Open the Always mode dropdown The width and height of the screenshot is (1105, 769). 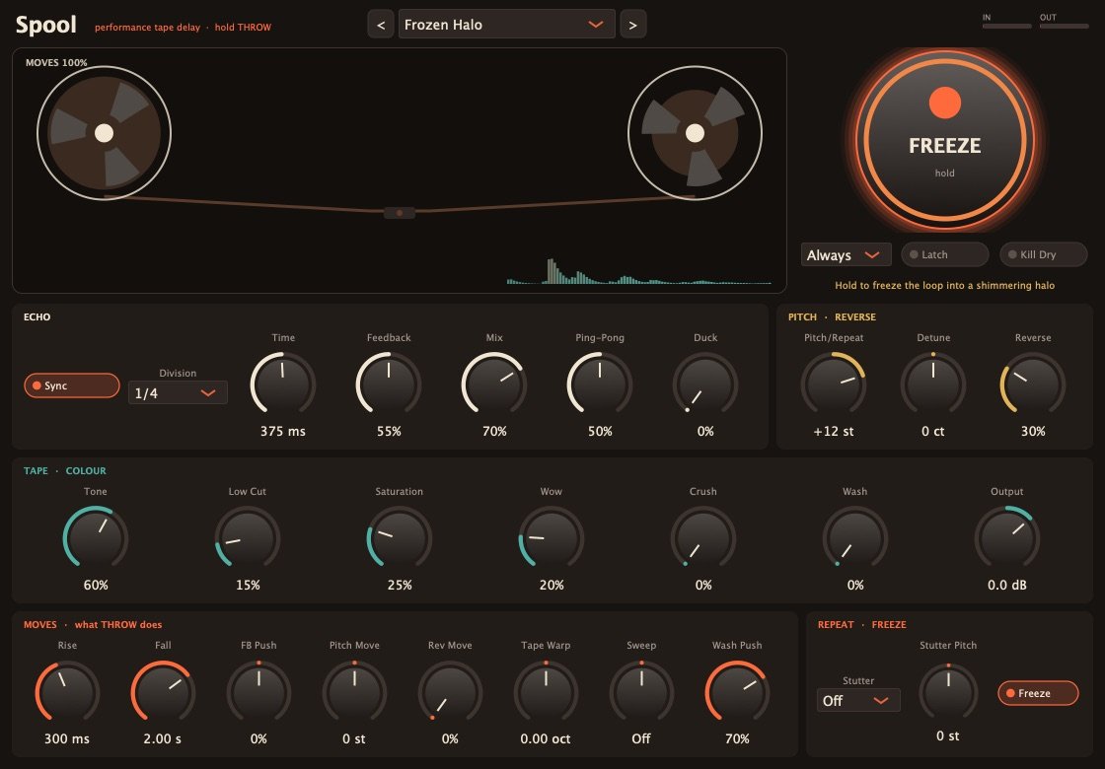tap(846, 255)
